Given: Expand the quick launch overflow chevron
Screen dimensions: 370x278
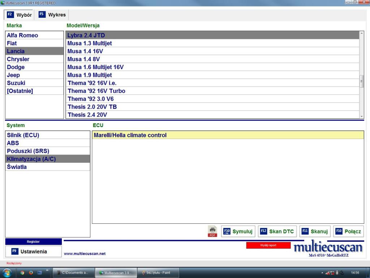Looking at the screenshot, I should [47, 270].
